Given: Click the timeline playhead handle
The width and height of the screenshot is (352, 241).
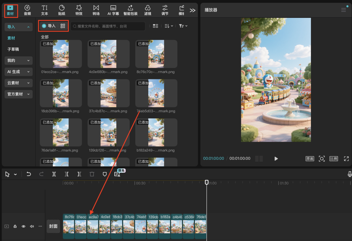Looking at the screenshot, I should [x=207, y=182].
